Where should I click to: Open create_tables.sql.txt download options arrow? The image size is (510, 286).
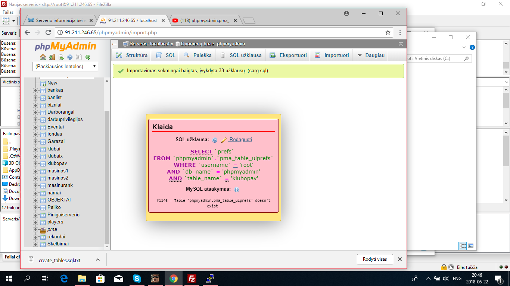(98, 260)
